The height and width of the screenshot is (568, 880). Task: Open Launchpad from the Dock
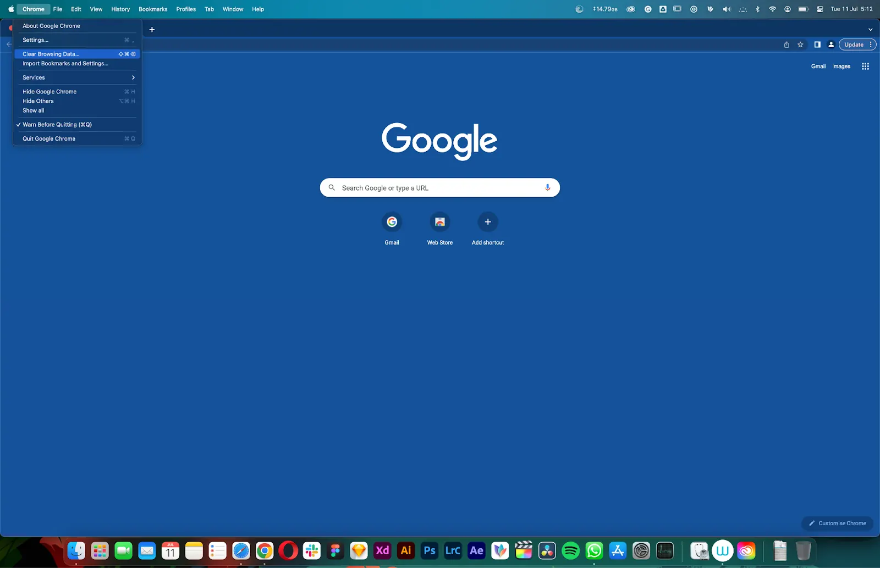(x=100, y=550)
